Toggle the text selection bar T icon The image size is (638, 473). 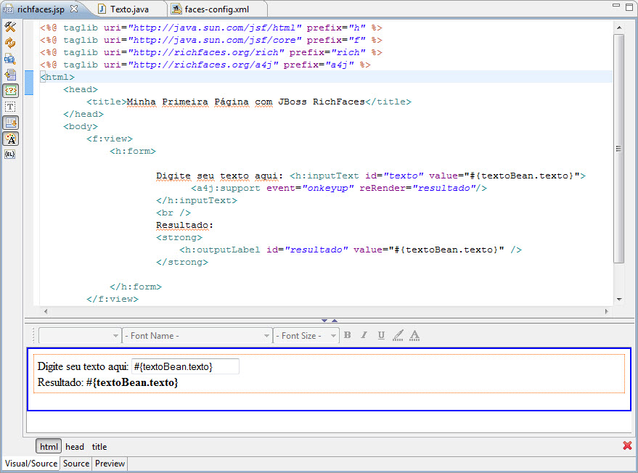10,107
